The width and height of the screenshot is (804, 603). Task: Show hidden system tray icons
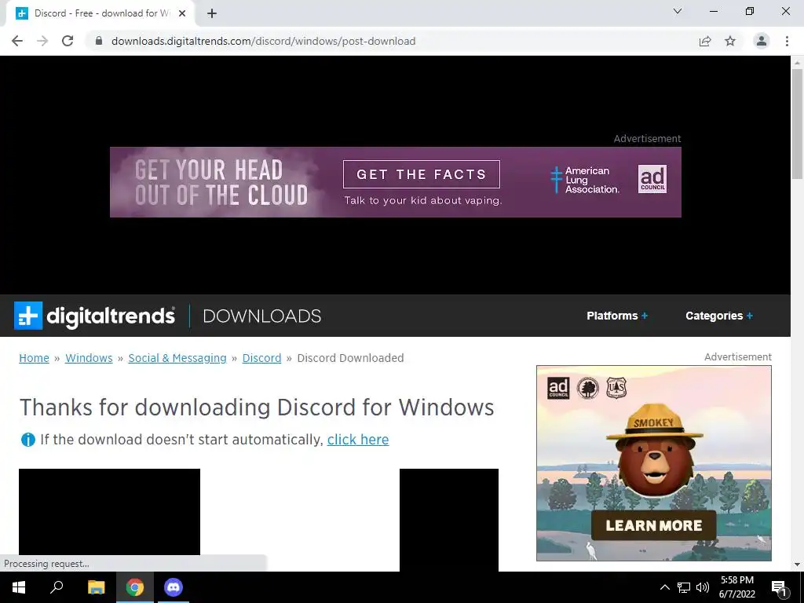pos(664,587)
